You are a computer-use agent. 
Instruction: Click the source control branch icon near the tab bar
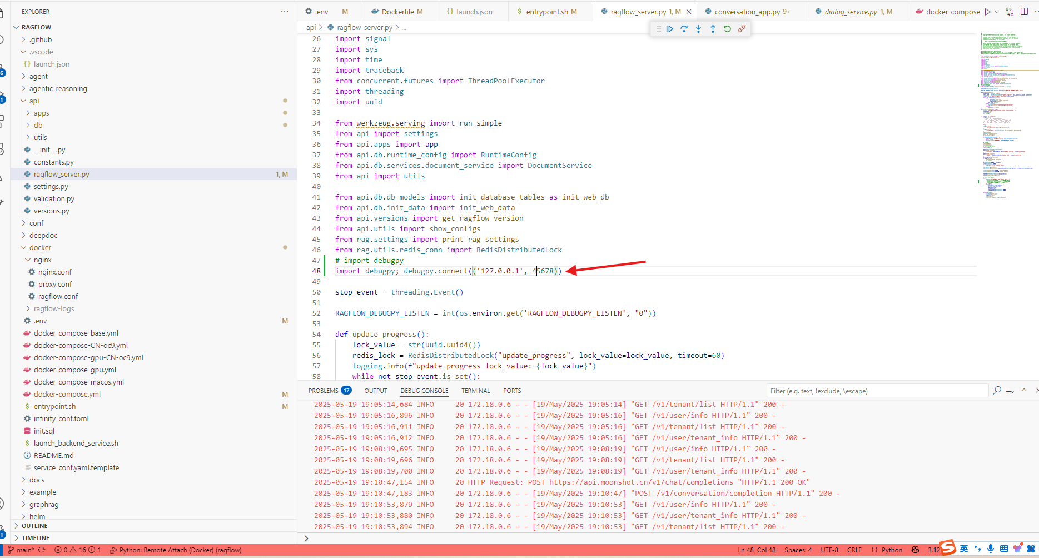click(x=1010, y=11)
